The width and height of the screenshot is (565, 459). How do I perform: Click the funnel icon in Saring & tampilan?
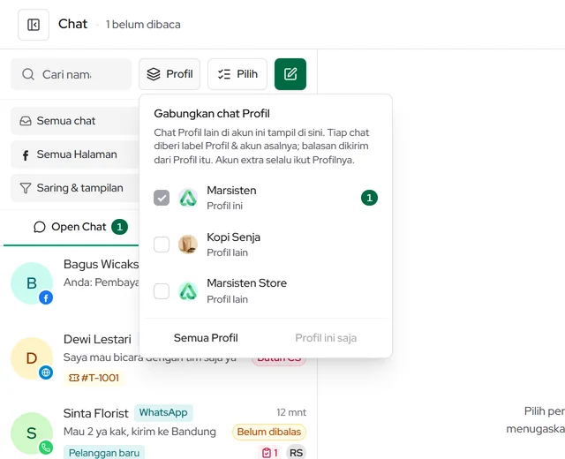[26, 188]
